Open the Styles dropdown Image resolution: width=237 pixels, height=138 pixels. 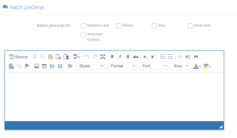[90, 66]
